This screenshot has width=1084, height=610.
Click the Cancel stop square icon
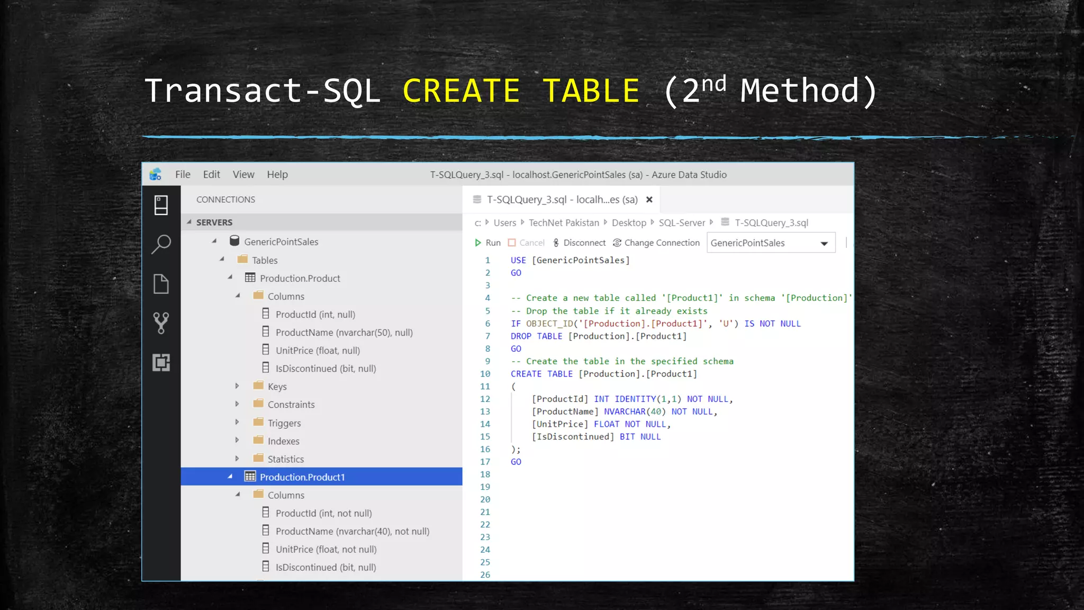coord(512,243)
